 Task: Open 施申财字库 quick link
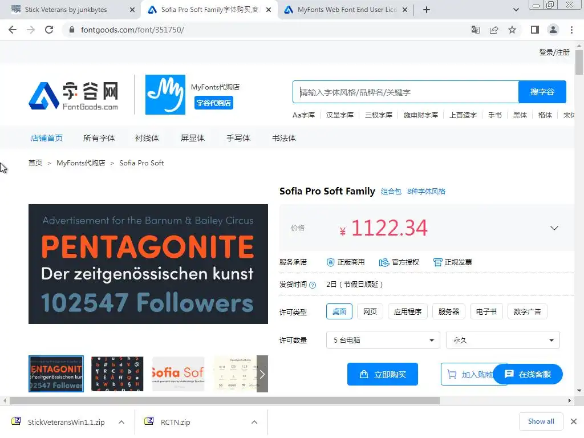421,115
